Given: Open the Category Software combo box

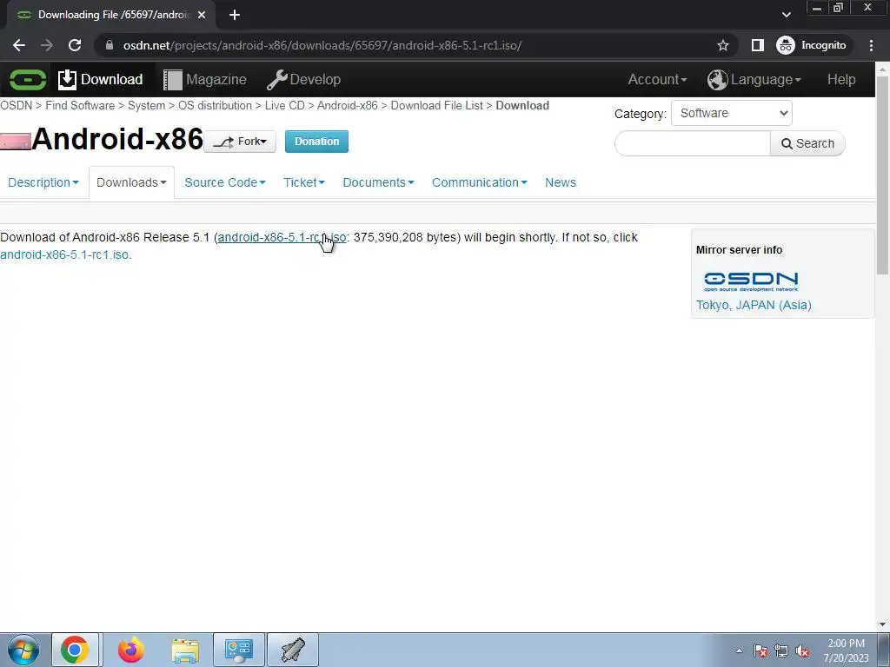Looking at the screenshot, I should click(x=732, y=114).
